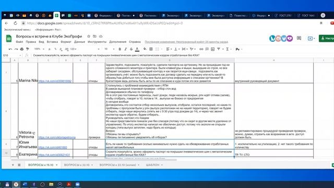Viewport: 334px width, 188px height.
Task: Open the Справка menu
Action: [135, 42]
